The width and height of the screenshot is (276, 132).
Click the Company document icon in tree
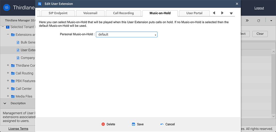click(18, 58)
